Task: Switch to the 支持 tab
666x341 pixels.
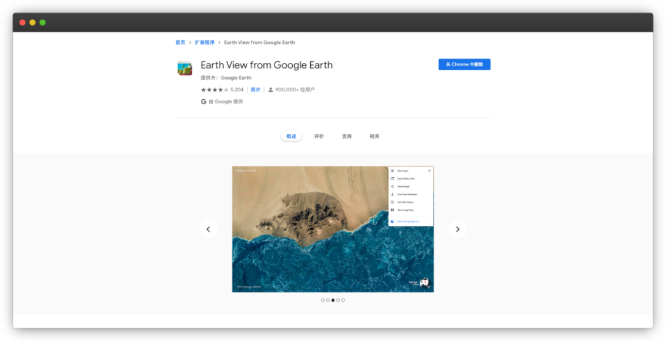Action: point(347,136)
